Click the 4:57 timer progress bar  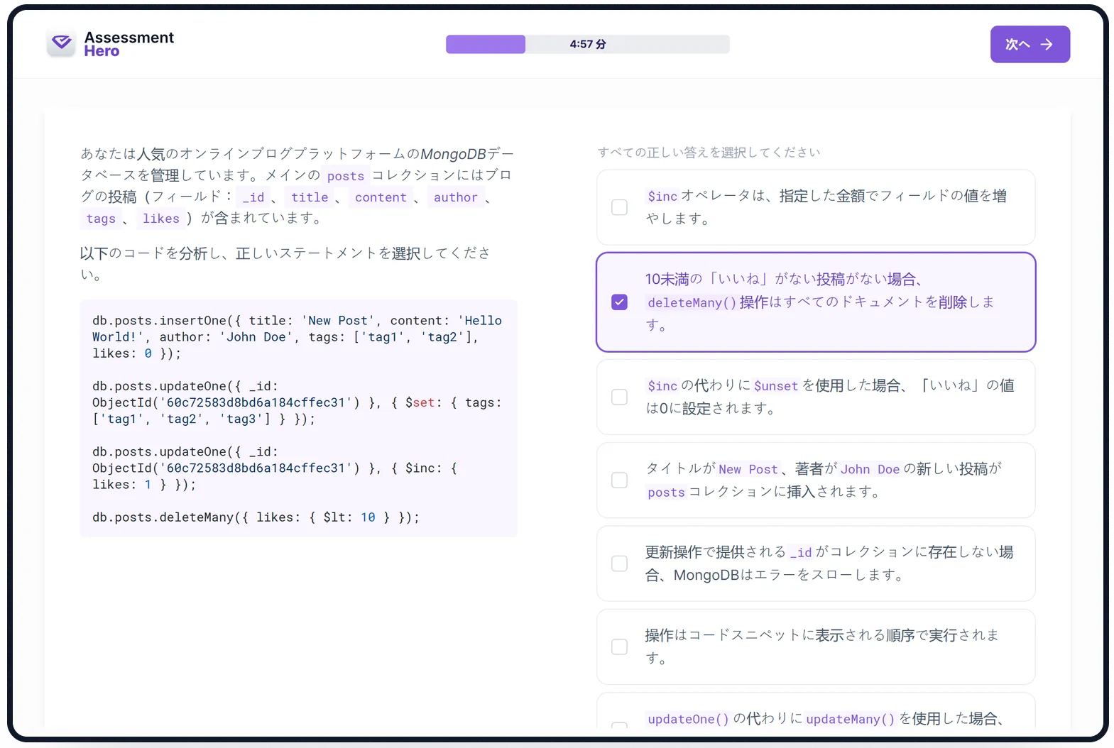tap(587, 44)
